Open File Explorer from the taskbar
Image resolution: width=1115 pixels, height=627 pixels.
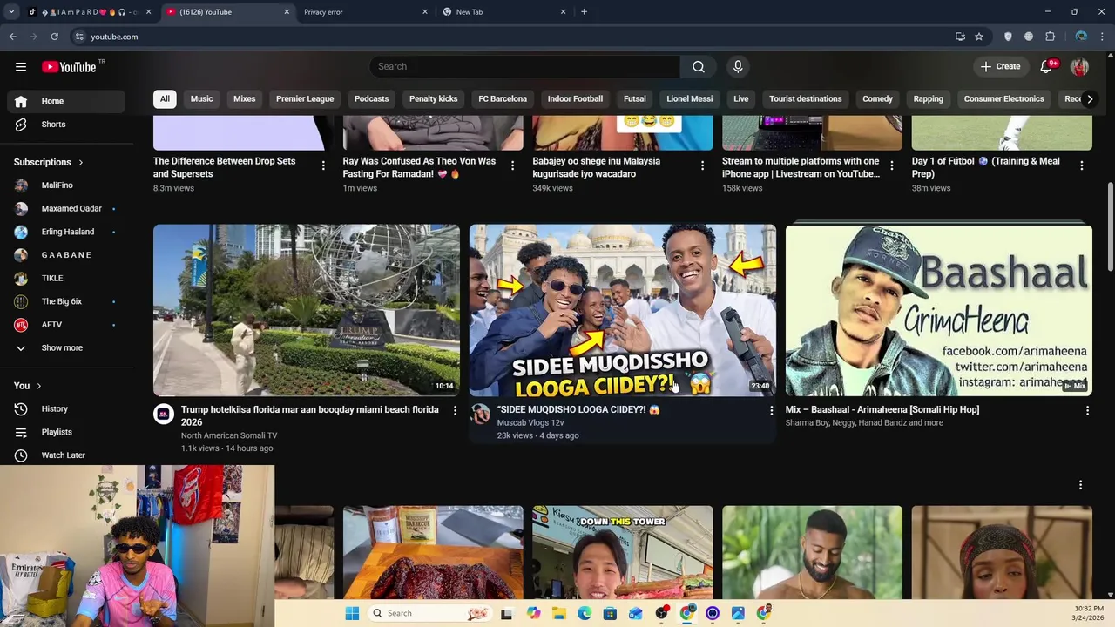tap(558, 613)
